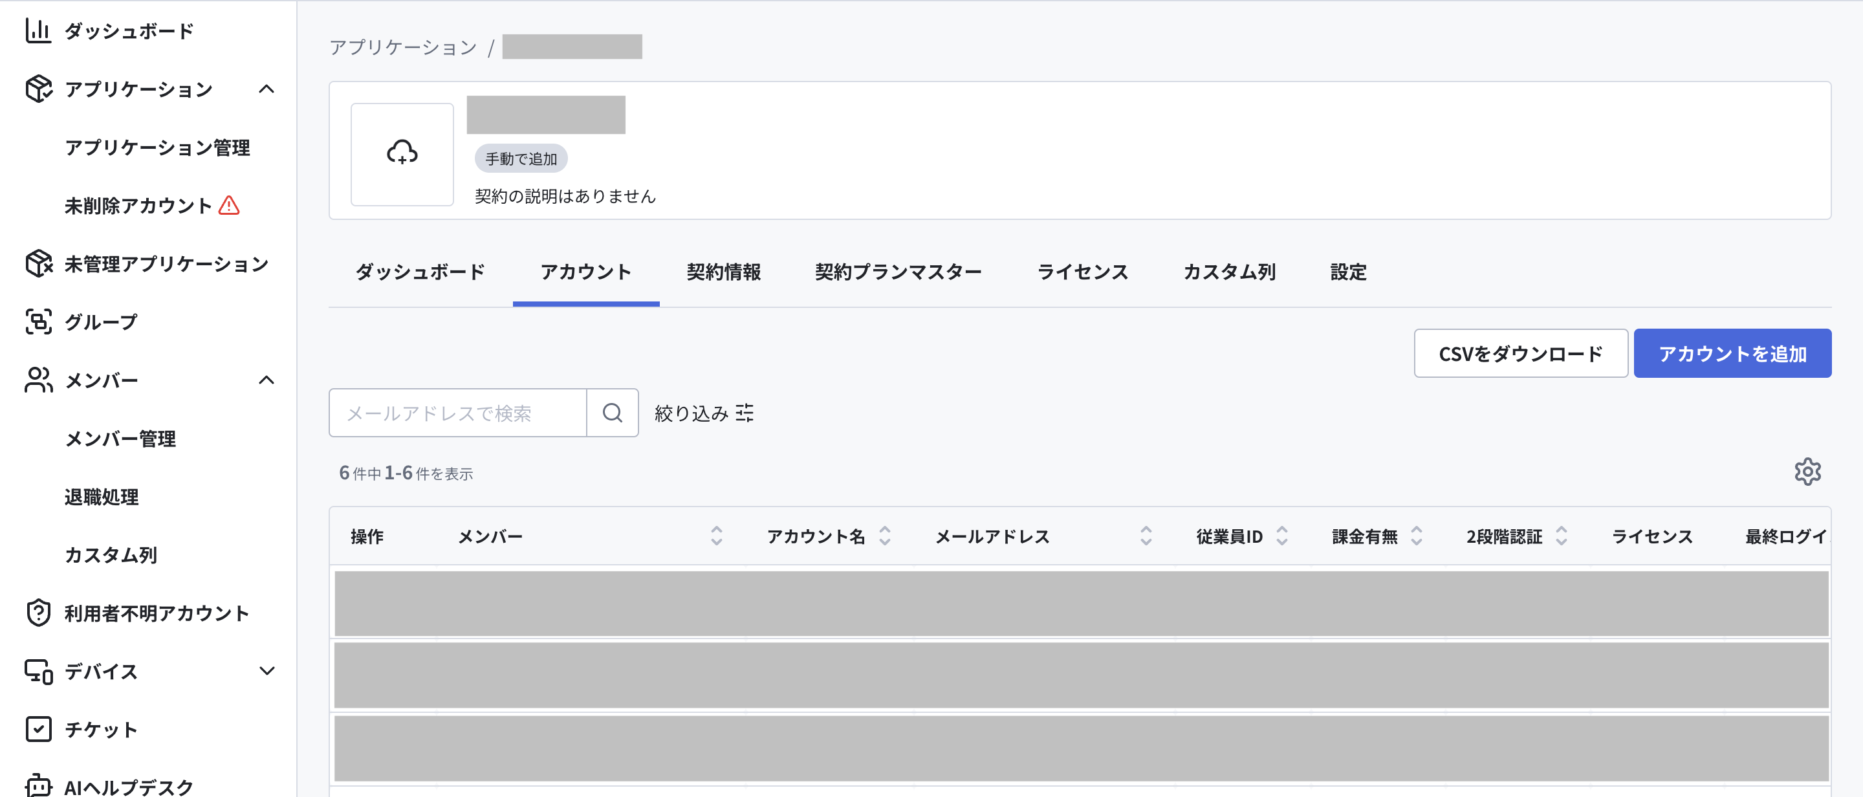
Task: Open the 設定 tab
Action: point(1348,272)
